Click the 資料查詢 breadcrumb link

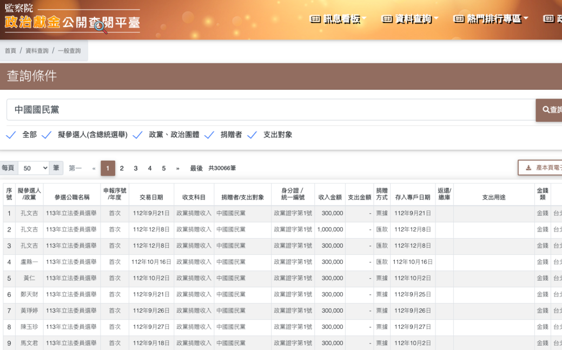click(37, 50)
